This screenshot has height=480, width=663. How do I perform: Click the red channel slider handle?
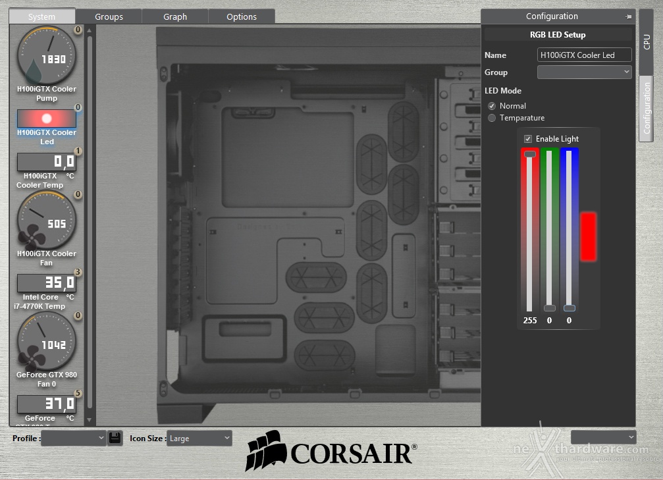(x=530, y=154)
